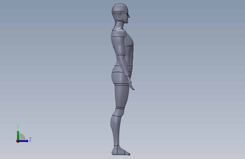Select the mannequin's ear
The height and width of the screenshot is (159, 245).
120,15
